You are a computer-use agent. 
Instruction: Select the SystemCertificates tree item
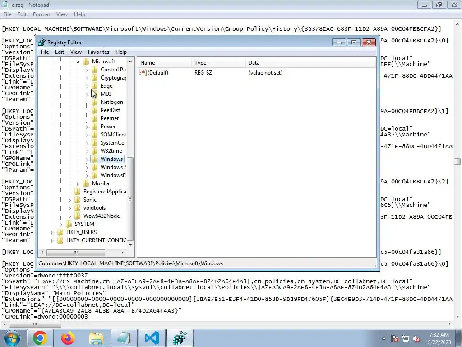[113, 143]
